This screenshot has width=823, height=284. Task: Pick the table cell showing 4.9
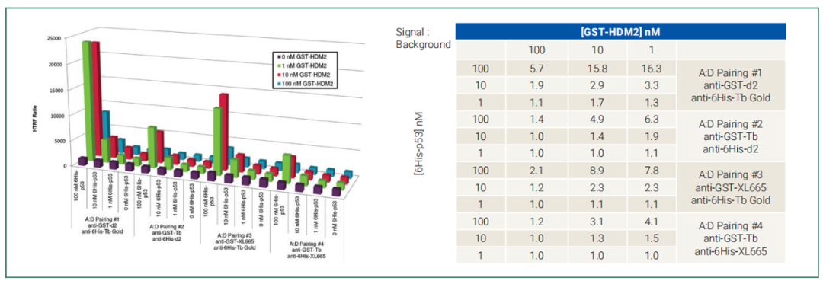pyautogui.click(x=598, y=119)
